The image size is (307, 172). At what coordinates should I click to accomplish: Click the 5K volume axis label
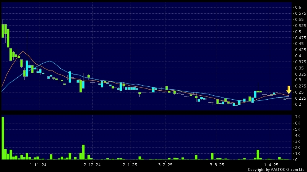point(298,129)
